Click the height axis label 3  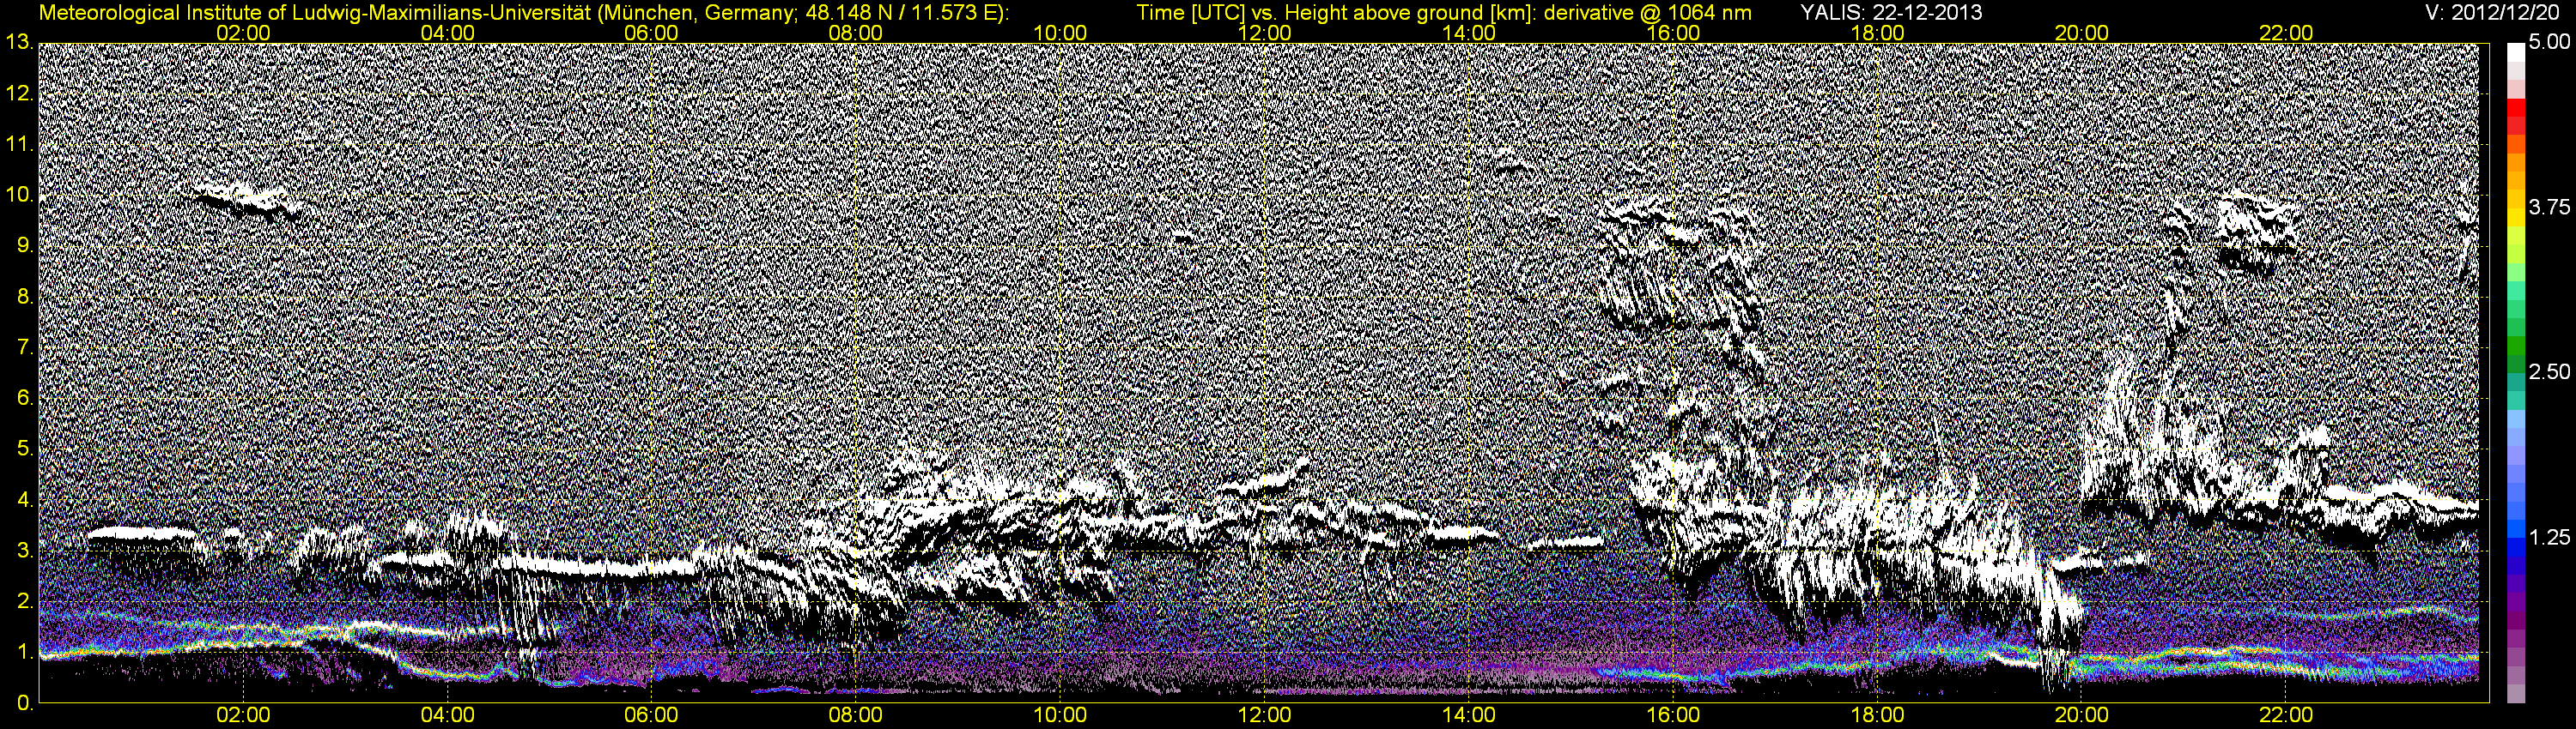(24, 551)
